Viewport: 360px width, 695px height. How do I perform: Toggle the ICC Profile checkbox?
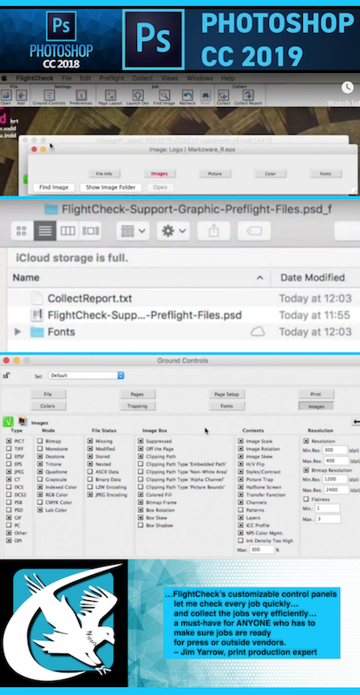[x=241, y=526]
